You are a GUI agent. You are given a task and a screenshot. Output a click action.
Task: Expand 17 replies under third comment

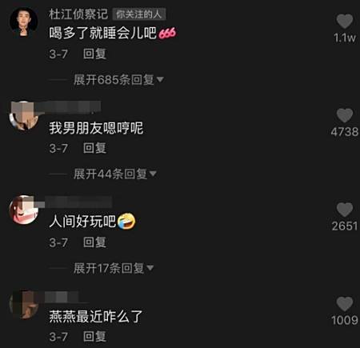pyautogui.click(x=114, y=268)
